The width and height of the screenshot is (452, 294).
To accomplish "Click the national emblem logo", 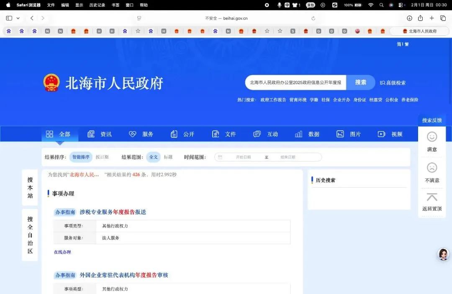I will tap(51, 83).
